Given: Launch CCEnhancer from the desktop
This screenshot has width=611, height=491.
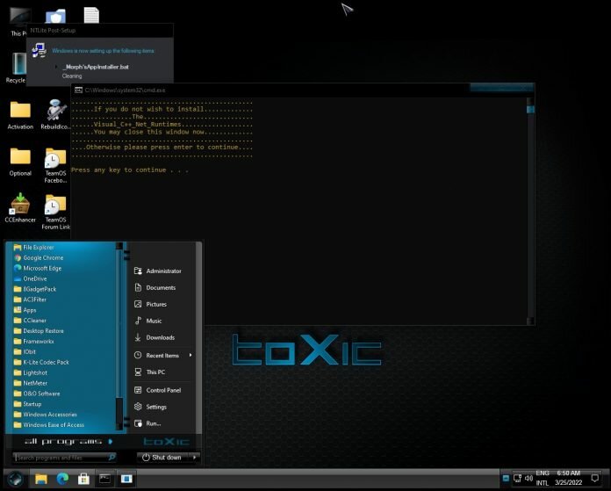Looking at the screenshot, I should pyautogui.click(x=20, y=209).
